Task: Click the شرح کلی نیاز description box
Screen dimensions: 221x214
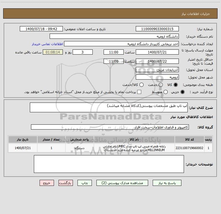Action: pyautogui.click(x=109, y=107)
